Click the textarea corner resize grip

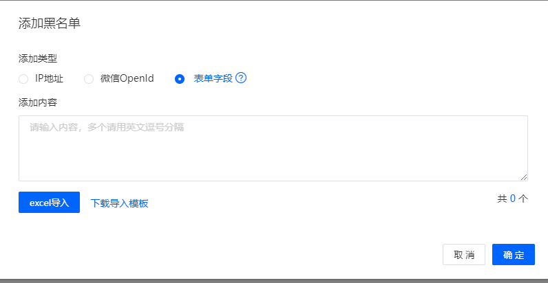523,177
